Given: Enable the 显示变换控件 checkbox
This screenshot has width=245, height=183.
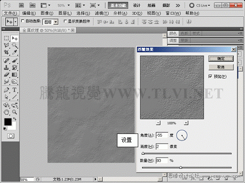Looking at the screenshot, I should coord(65,21).
